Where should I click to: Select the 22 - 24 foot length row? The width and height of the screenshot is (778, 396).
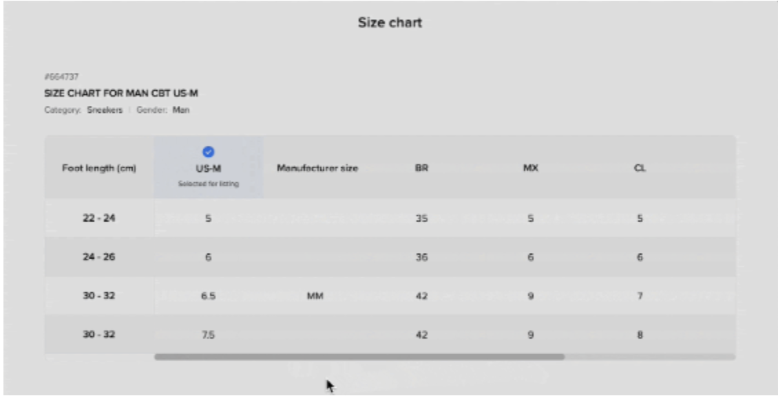point(390,218)
